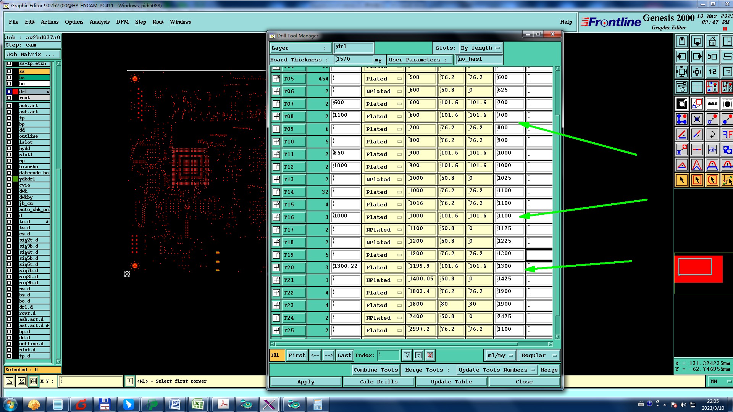
Task: Click the Combine Tools button
Action: [x=375, y=370]
